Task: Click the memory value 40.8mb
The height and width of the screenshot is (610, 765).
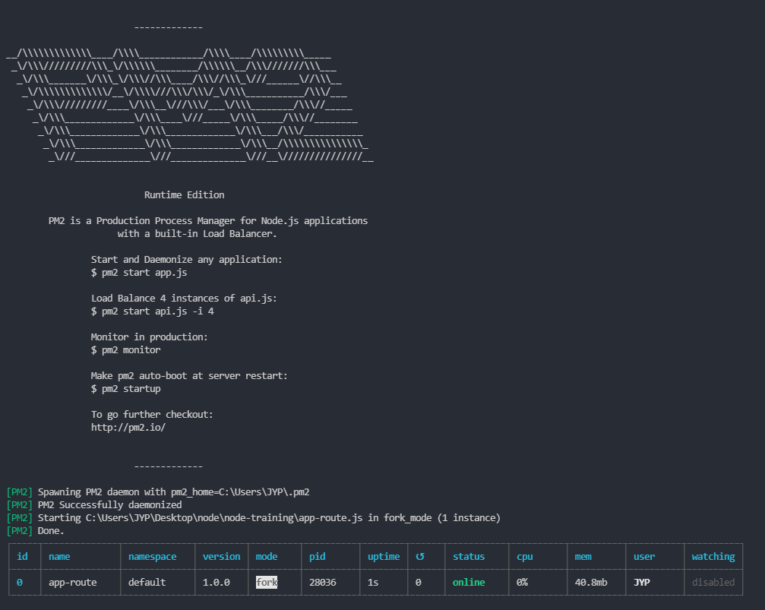Action: pos(591,582)
